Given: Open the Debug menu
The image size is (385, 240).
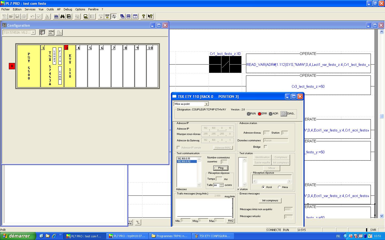Looking at the screenshot, I should (68, 9).
